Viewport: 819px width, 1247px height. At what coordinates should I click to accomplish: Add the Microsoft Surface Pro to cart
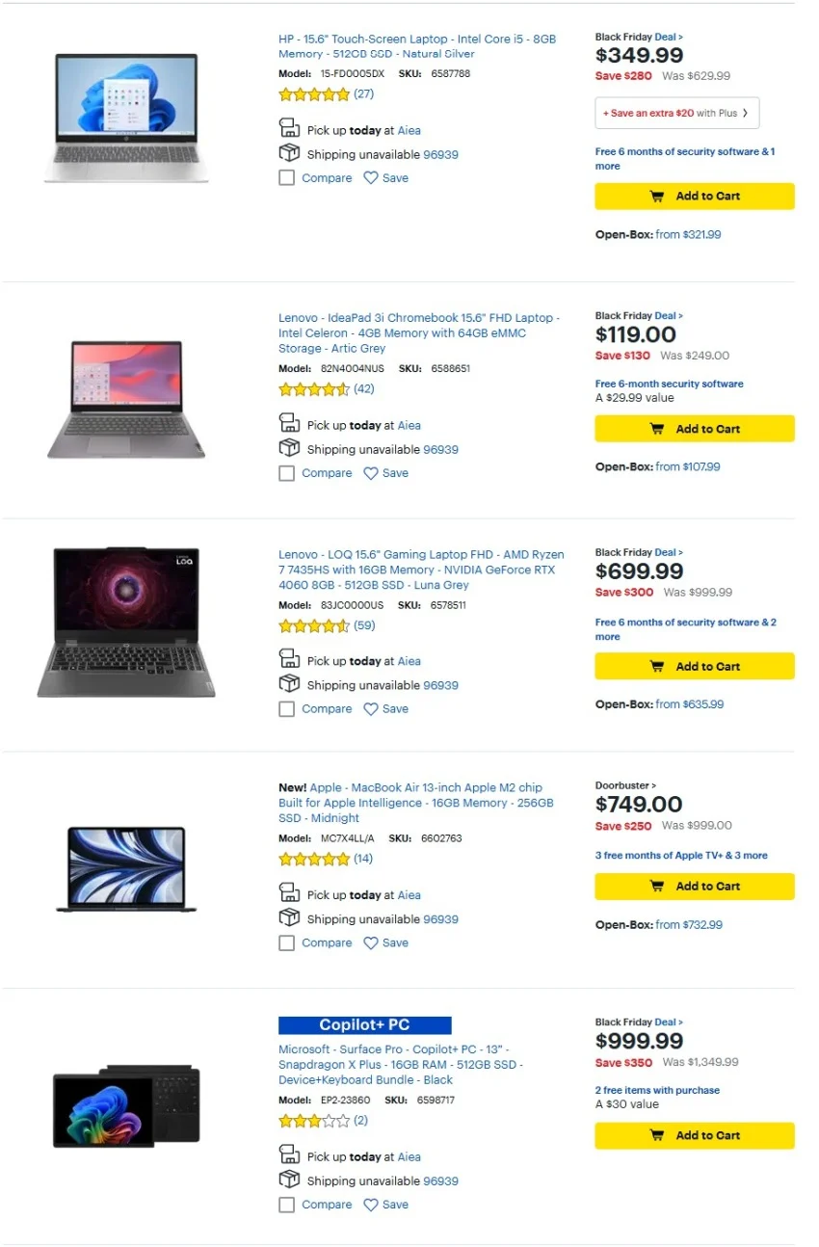click(x=695, y=1135)
